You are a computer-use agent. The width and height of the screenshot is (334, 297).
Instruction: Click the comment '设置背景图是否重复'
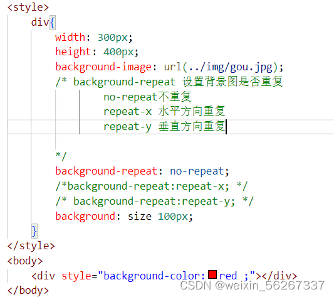(232, 82)
